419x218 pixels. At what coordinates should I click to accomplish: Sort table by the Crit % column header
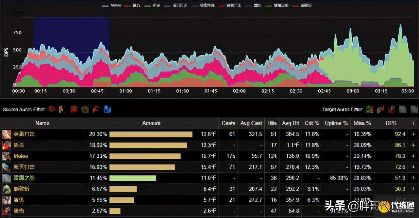tap(311, 123)
